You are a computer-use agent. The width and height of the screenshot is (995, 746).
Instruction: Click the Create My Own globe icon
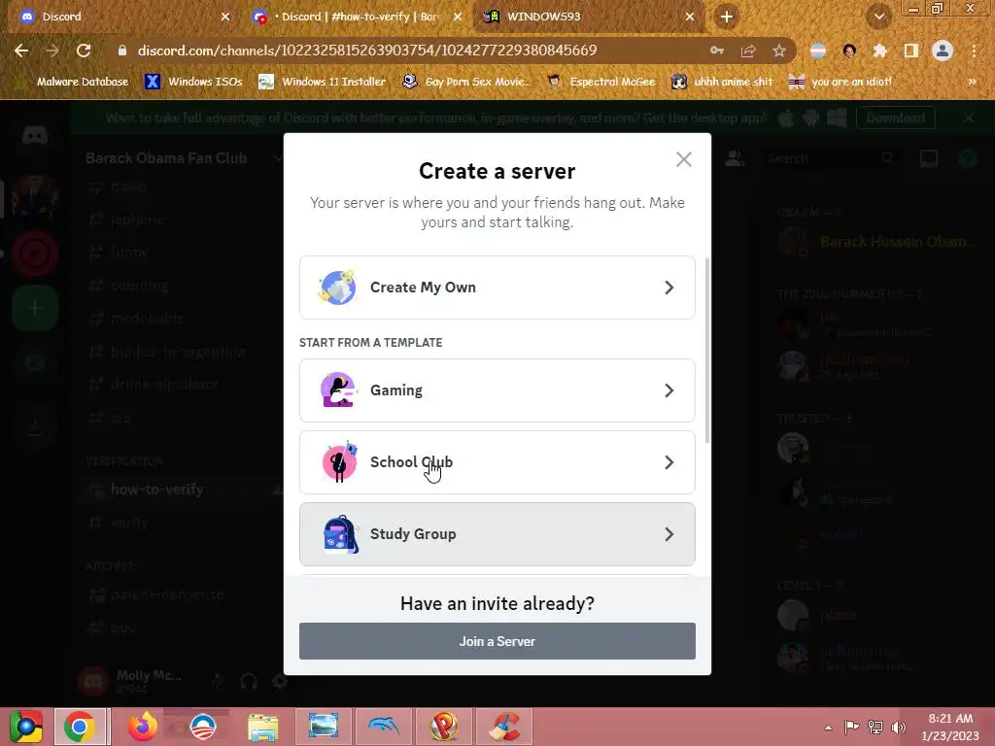337,288
